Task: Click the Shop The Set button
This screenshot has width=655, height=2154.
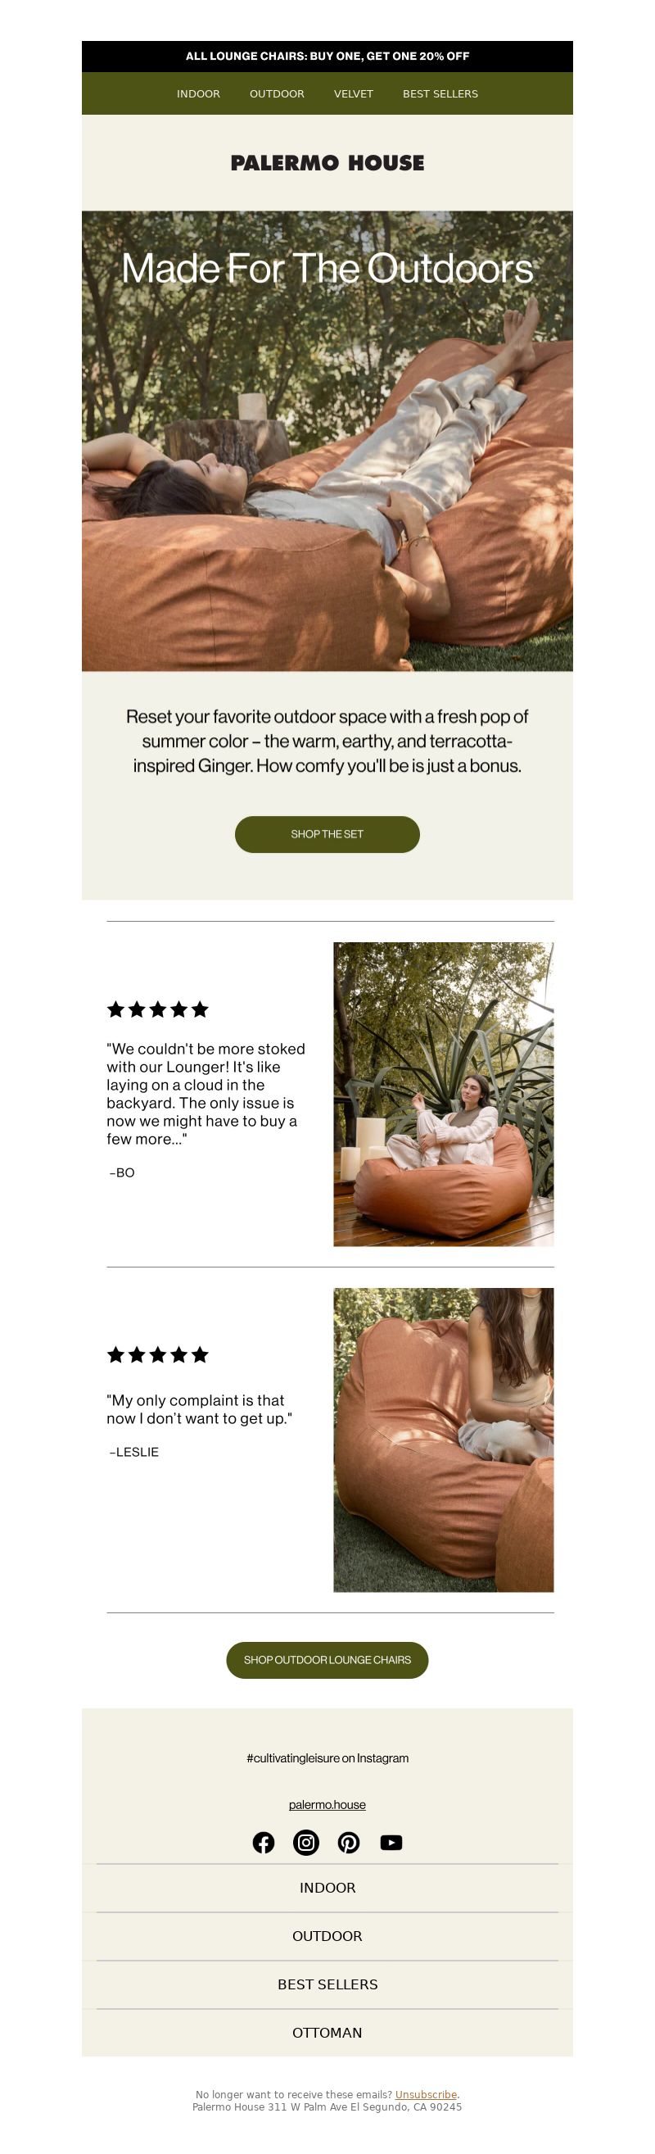Action: click(x=327, y=834)
